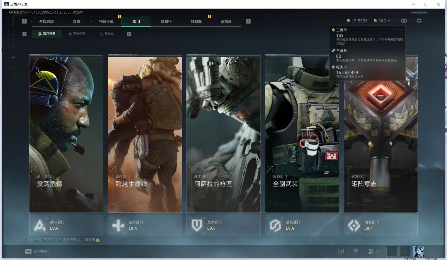Close the 三角洲行动 window
Viewport: 447px width, 260px height.
click(x=438, y=4)
